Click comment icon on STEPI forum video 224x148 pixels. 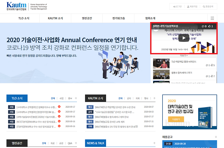click(x=203, y=26)
